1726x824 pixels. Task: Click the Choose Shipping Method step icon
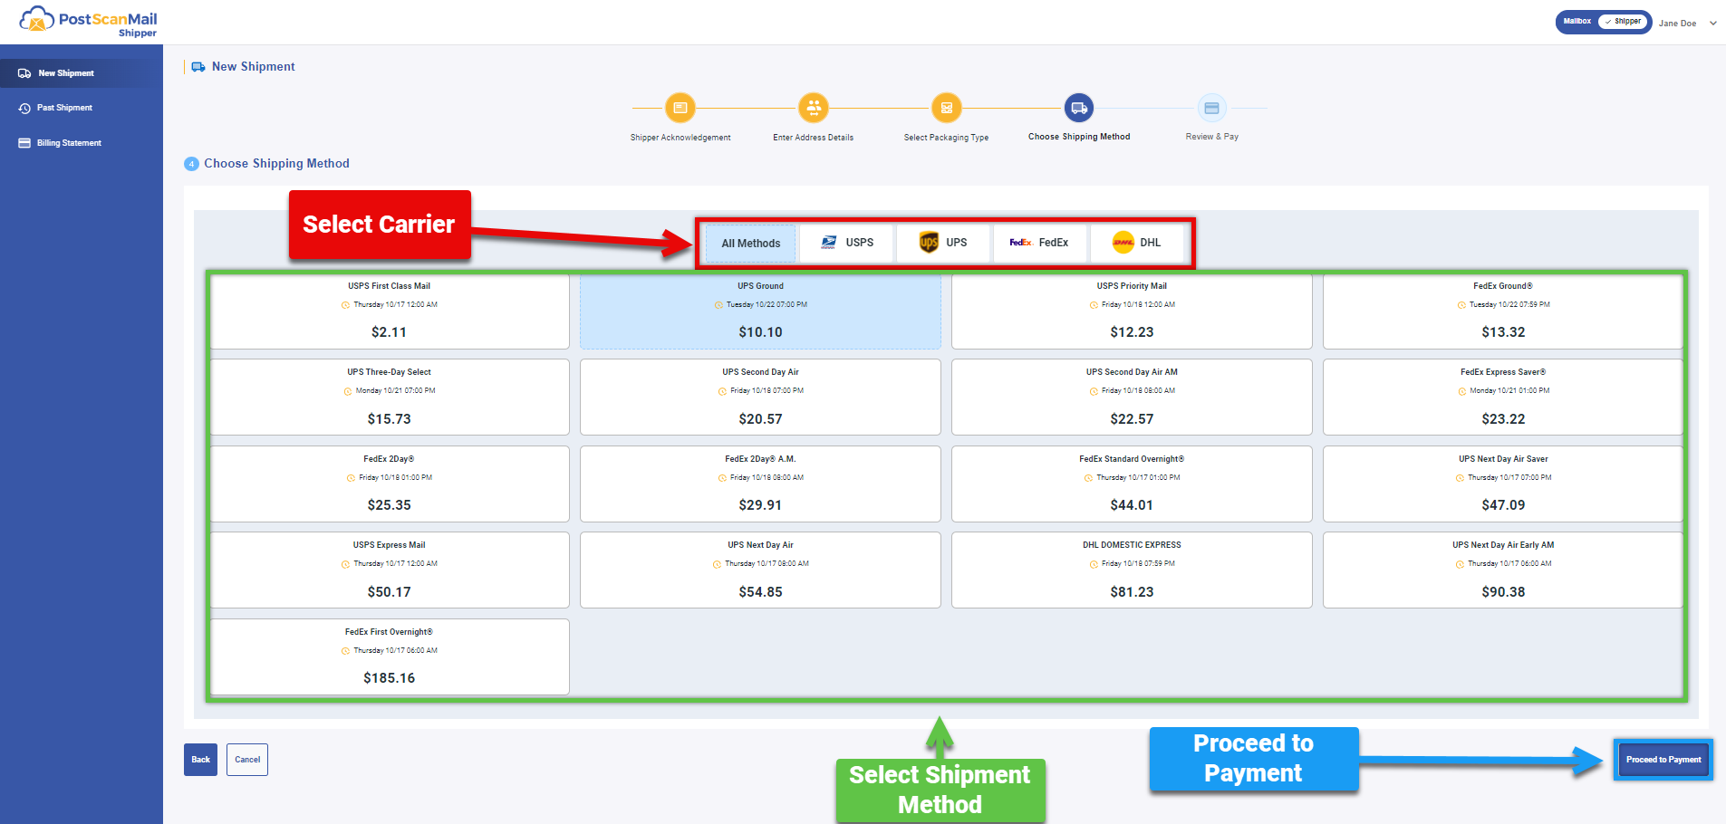1079,108
